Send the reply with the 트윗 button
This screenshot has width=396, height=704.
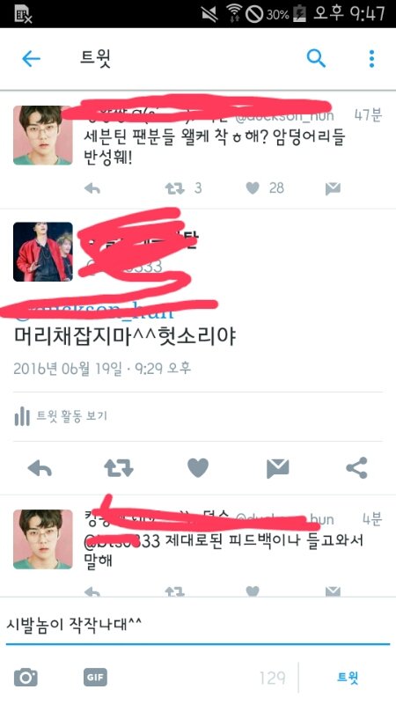pyautogui.click(x=348, y=678)
